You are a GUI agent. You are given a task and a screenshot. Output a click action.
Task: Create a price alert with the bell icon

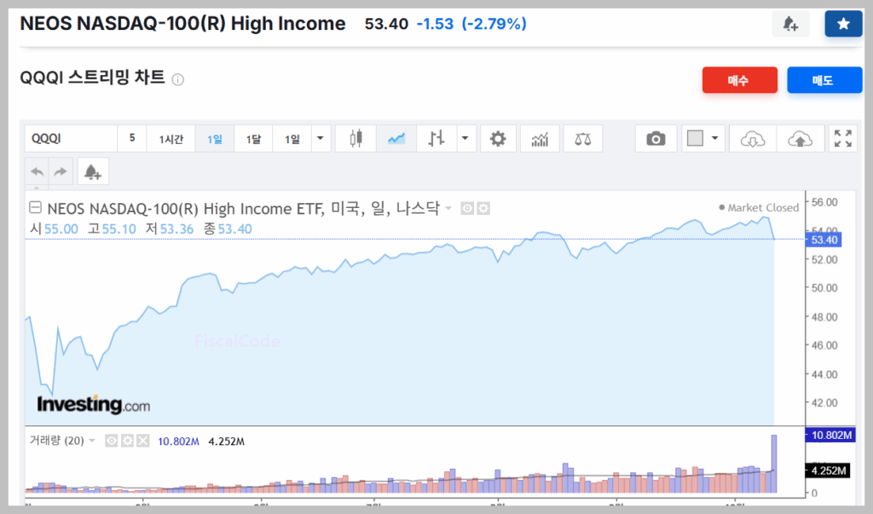(x=92, y=170)
